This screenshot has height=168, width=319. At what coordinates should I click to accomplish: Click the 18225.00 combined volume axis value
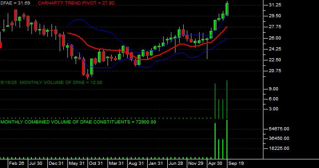(279, 148)
